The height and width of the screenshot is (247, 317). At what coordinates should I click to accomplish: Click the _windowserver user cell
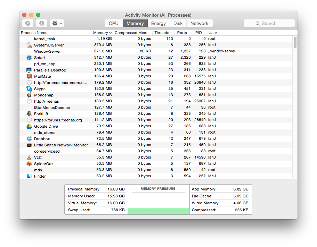[222, 51]
